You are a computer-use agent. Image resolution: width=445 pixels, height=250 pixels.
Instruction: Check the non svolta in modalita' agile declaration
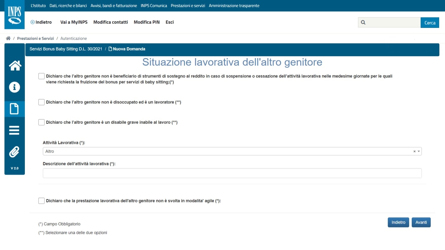tap(41, 201)
